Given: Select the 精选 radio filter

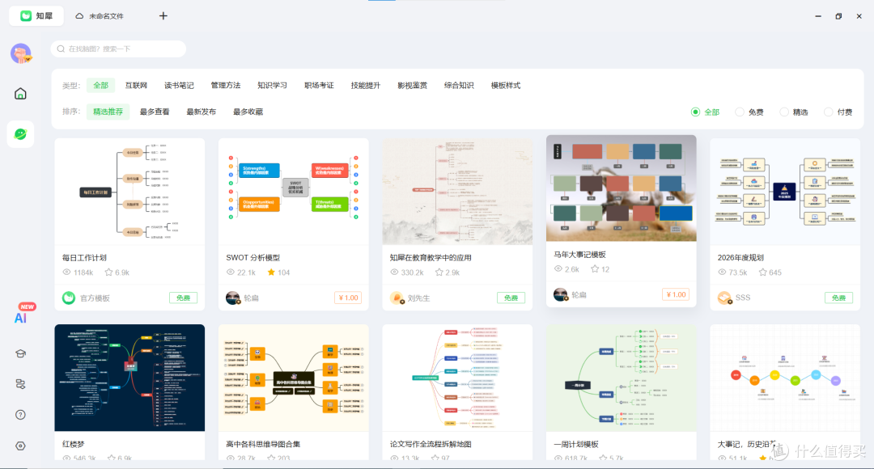Looking at the screenshot, I should click(x=784, y=112).
